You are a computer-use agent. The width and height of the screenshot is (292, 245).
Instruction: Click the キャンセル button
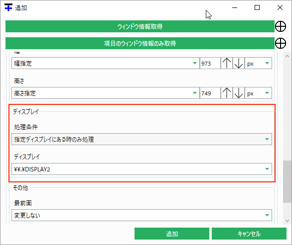(249, 234)
